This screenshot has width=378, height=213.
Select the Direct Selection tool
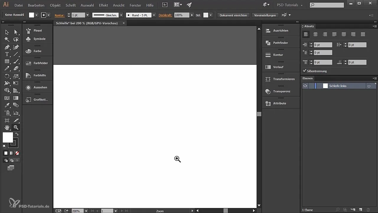click(x=16, y=32)
